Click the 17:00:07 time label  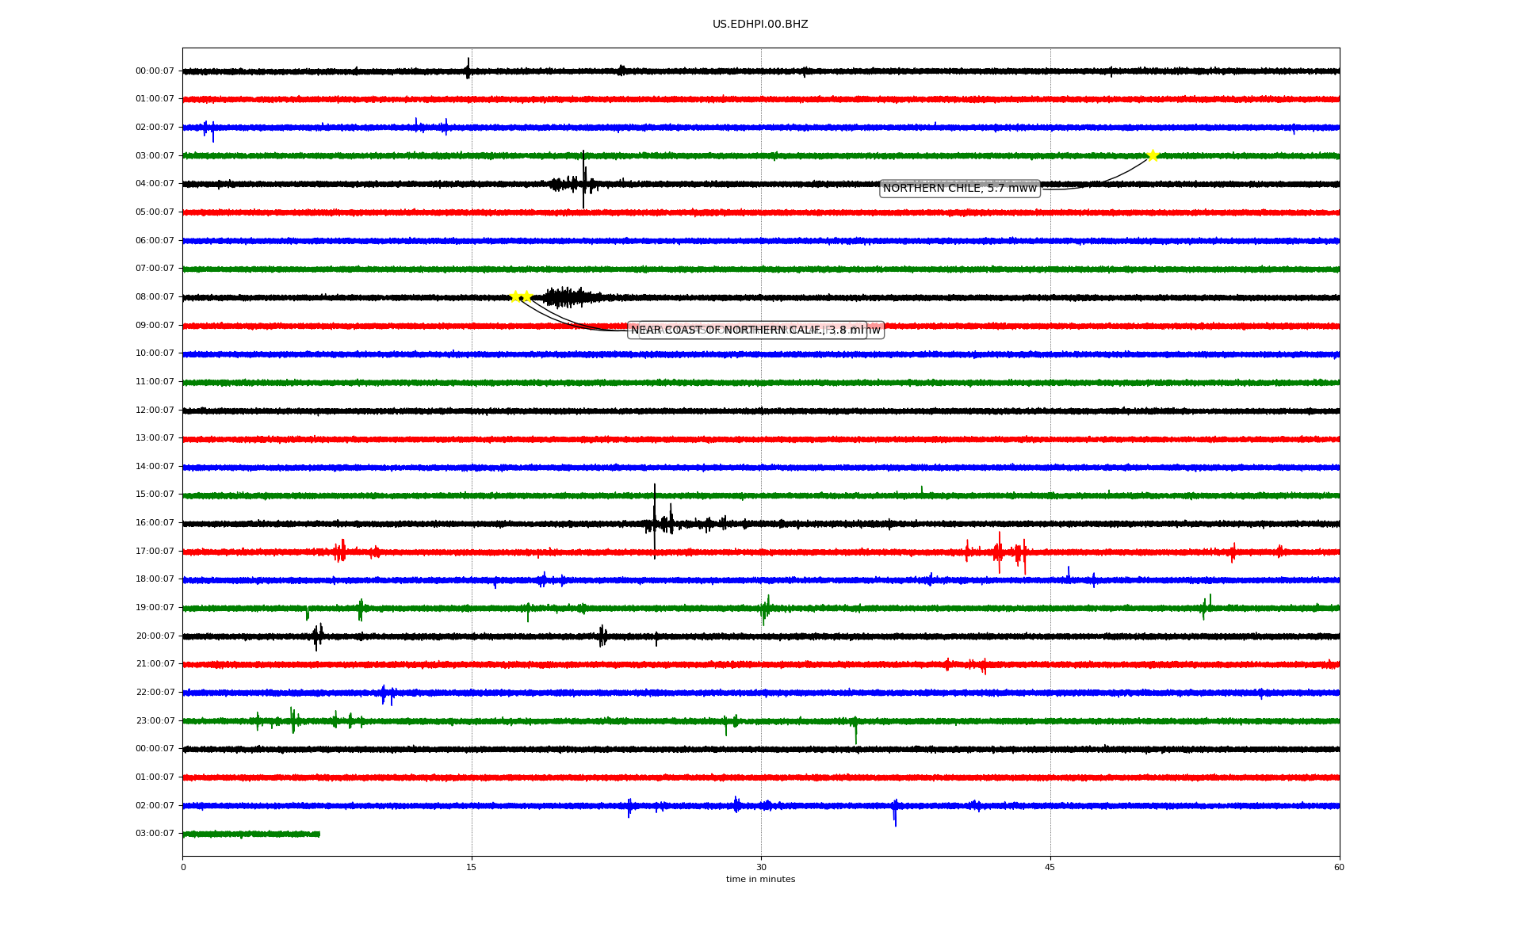click(155, 552)
